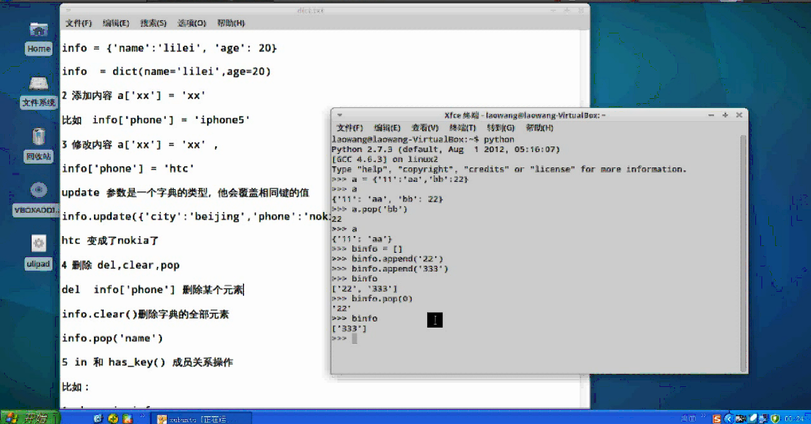Click terminal line ">>> binfo.pop(0)"

tap(372, 299)
